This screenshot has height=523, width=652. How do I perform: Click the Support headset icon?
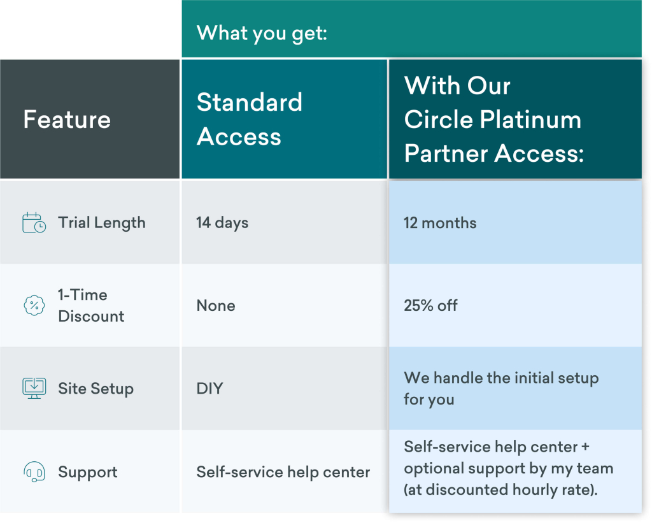(34, 472)
